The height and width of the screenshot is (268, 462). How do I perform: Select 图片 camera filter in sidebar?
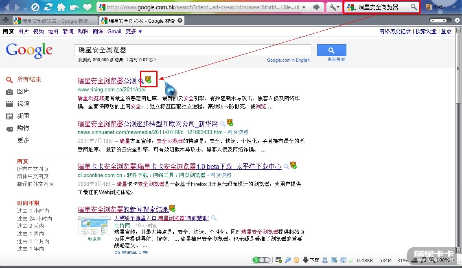(18, 92)
